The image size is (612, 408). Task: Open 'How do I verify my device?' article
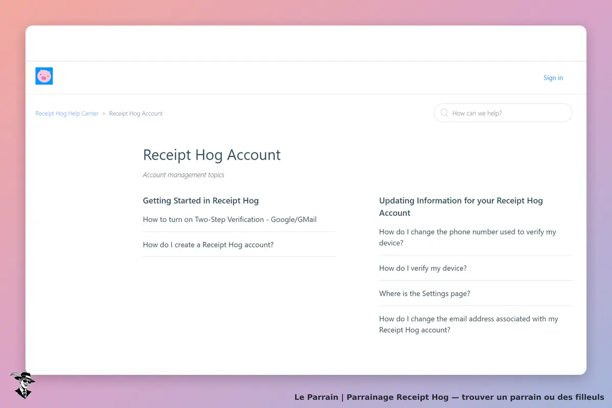[x=423, y=268]
